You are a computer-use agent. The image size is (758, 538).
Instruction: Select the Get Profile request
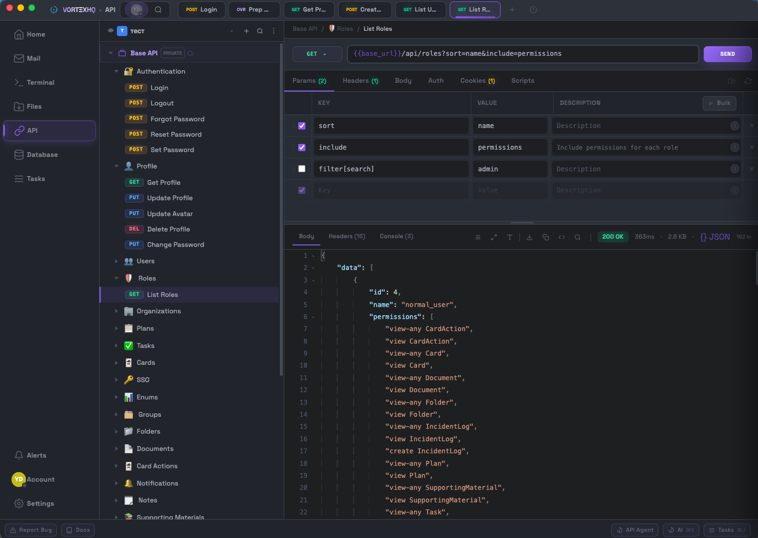(164, 182)
